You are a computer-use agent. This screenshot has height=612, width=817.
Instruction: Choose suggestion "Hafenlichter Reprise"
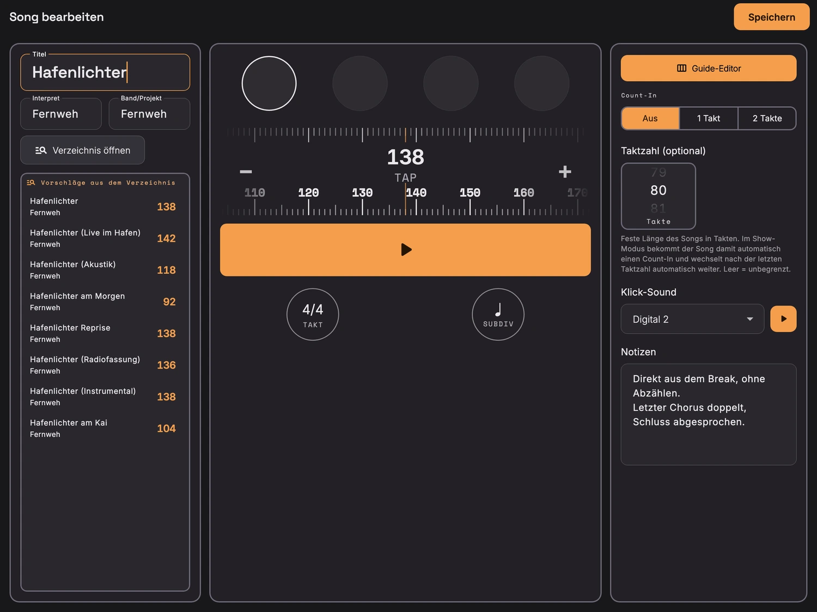coord(105,333)
